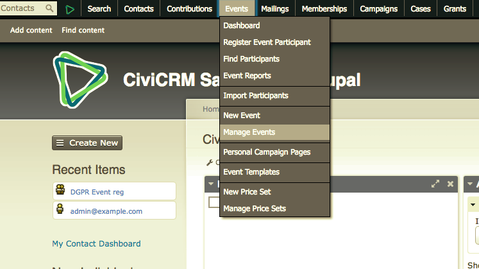Screen dimensions: 479x269
Task: Click Manage Events menu item
Action: click(x=274, y=132)
